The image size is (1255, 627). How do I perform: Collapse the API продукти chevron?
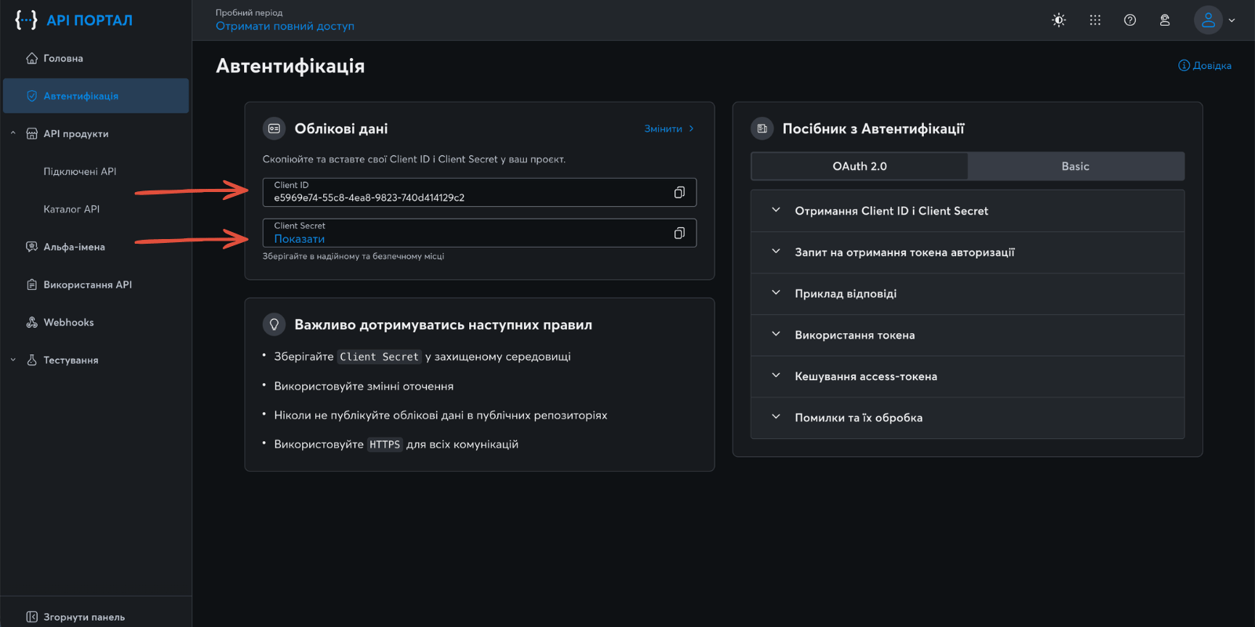click(x=13, y=133)
